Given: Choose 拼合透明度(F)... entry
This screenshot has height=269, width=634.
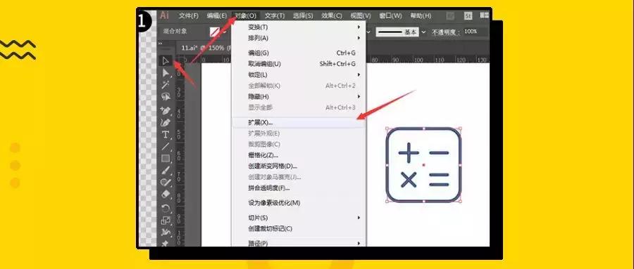Looking at the screenshot, I should pos(299,188).
